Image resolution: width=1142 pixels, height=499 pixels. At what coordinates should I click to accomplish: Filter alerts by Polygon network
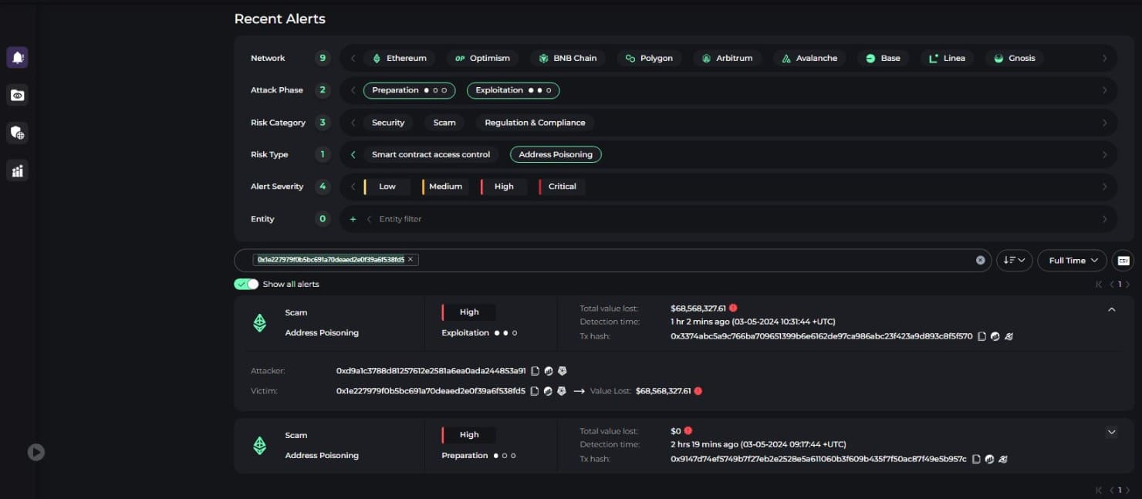649,58
